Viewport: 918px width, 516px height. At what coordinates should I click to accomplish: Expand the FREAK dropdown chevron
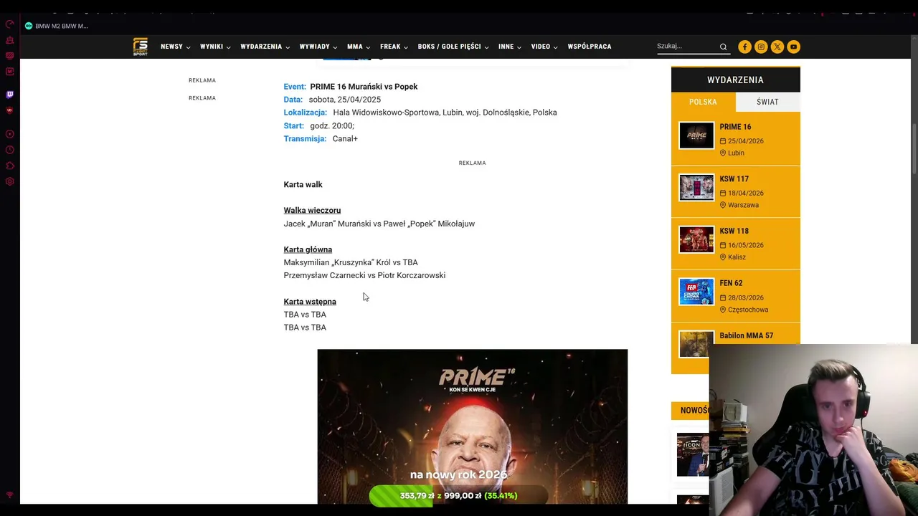tap(406, 47)
